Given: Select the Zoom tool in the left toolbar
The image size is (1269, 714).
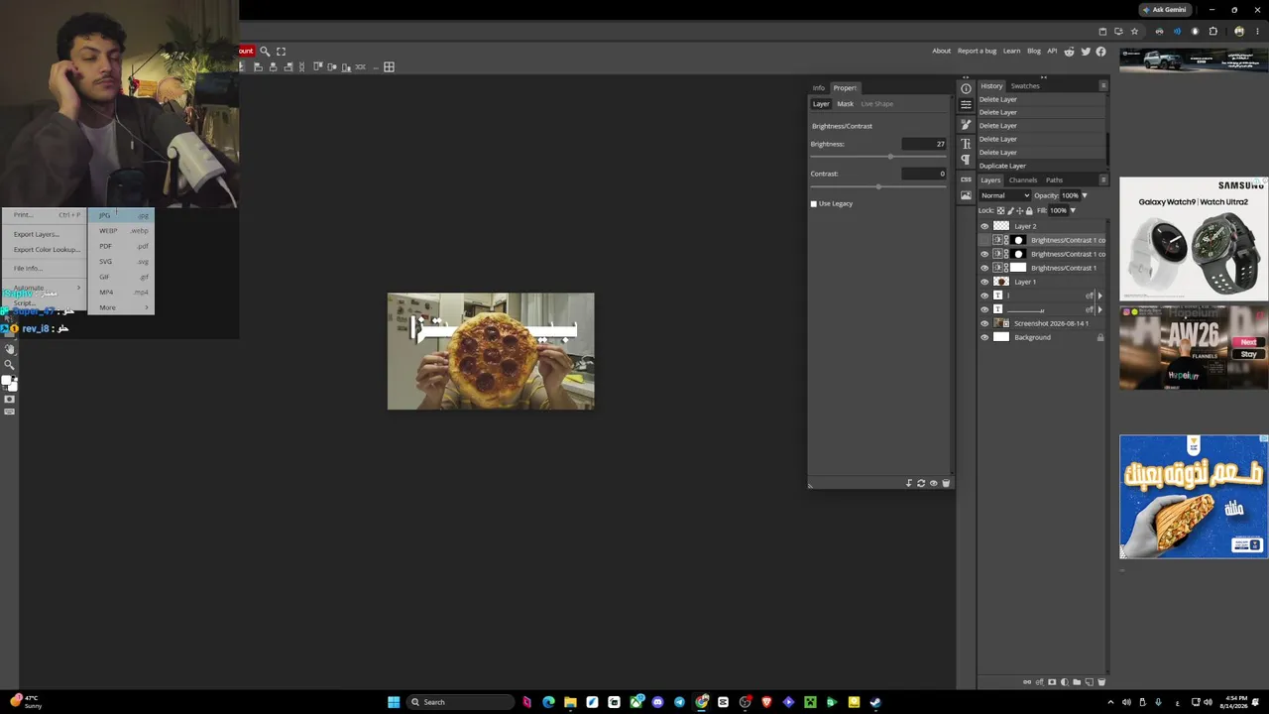Looking at the screenshot, I should pos(10,364).
